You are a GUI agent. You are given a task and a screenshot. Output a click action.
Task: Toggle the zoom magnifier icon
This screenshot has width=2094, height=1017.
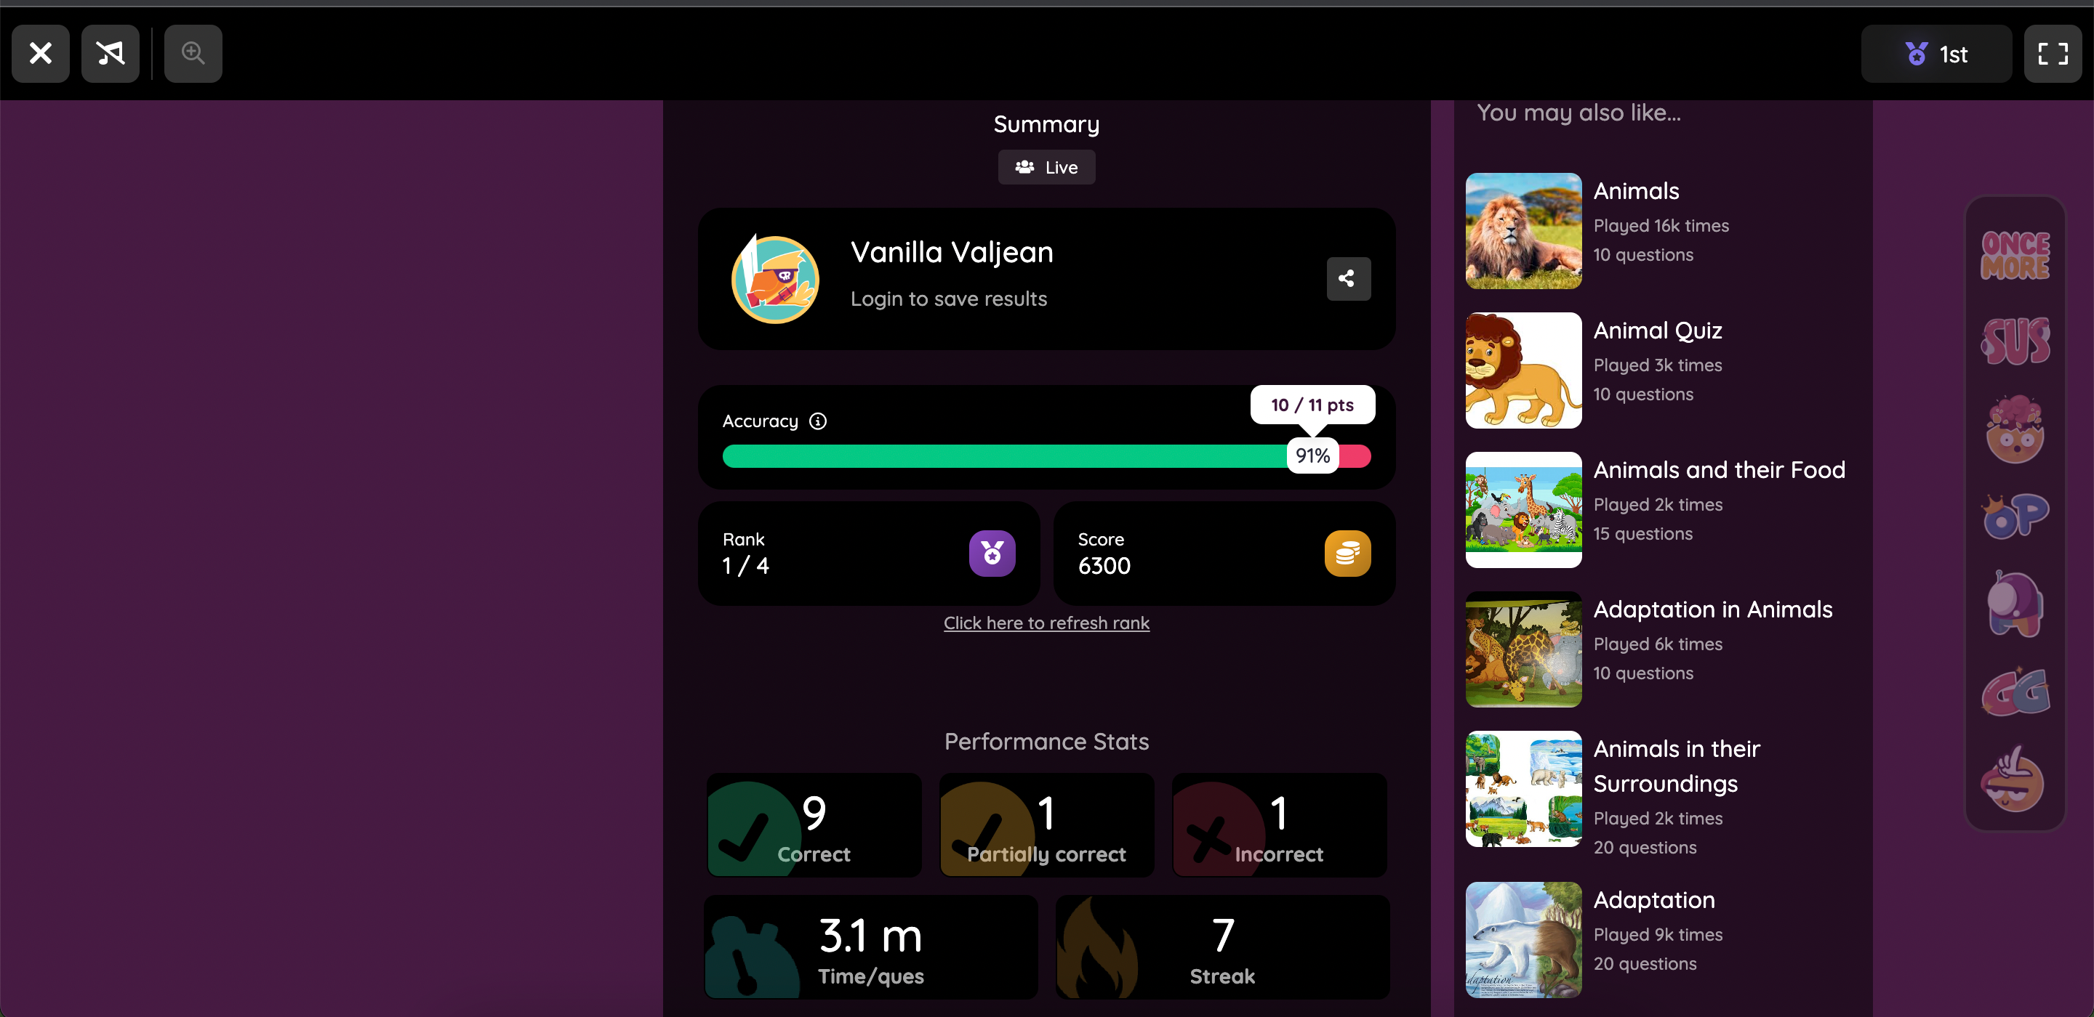pos(192,53)
